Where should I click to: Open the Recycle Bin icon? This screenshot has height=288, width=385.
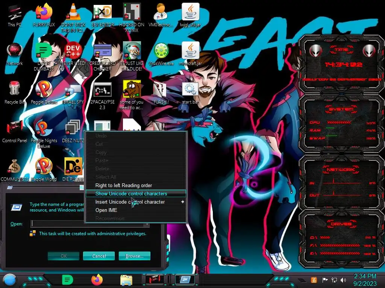pyautogui.click(x=15, y=93)
